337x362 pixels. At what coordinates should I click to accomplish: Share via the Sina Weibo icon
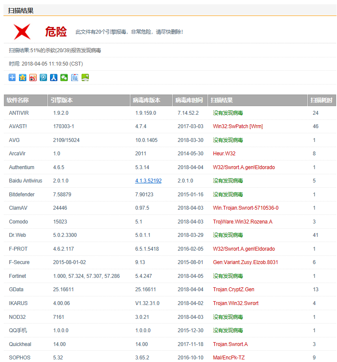click(x=33, y=78)
